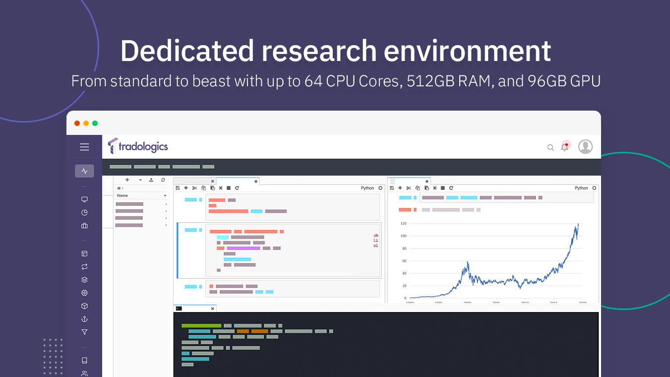The width and height of the screenshot is (670, 377).
Task: Click the layers stack icon in sidebar
Action: [x=84, y=279]
